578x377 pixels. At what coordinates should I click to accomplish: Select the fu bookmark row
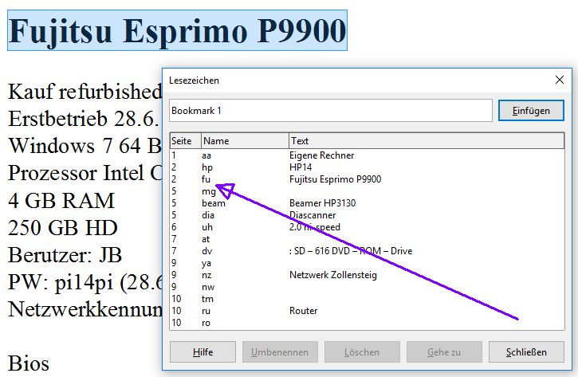pyautogui.click(x=368, y=179)
